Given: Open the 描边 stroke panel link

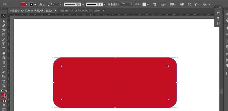Looking at the screenshot, I should coord(42,5).
